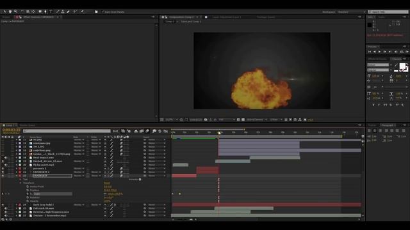Open the Graph Editor
This screenshot has width=410, height=230.
(166, 131)
